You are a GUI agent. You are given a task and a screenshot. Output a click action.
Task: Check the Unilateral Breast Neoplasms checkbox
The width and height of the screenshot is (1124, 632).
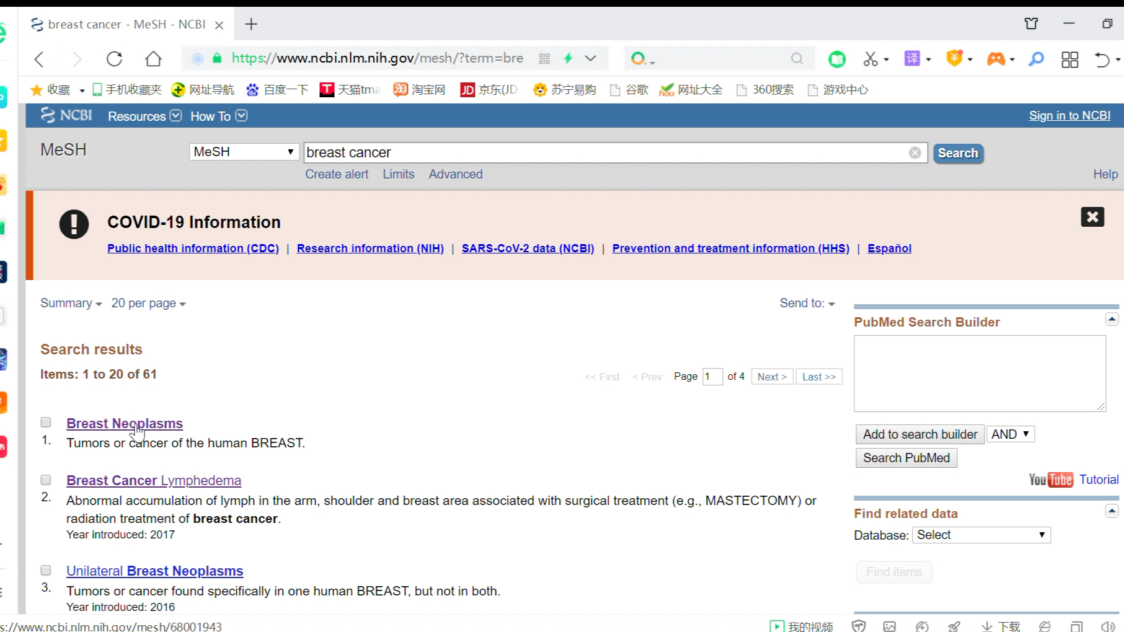pos(46,570)
